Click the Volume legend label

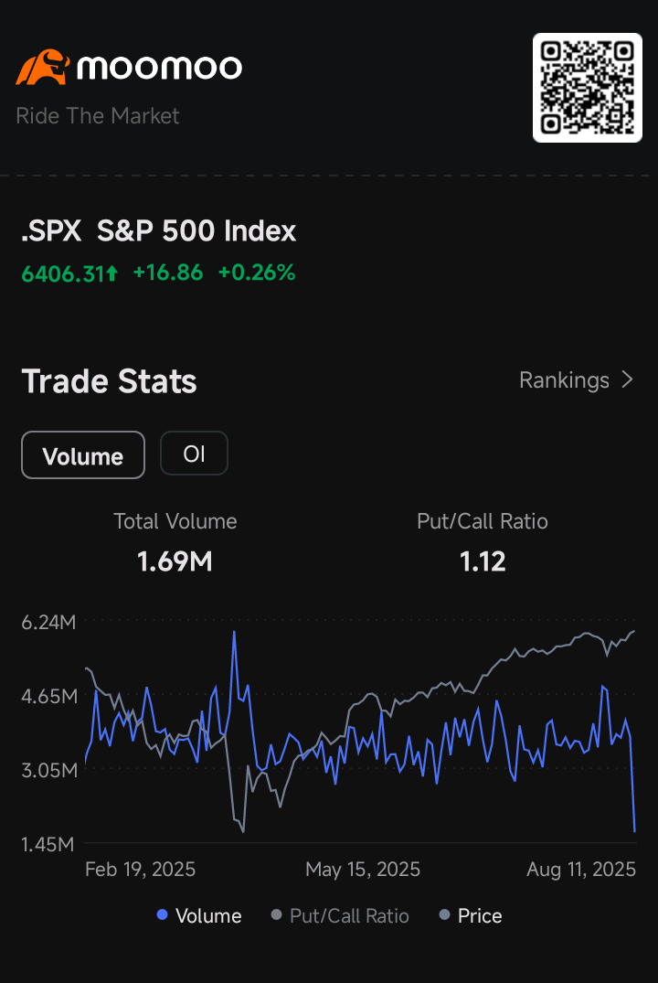coord(208,916)
